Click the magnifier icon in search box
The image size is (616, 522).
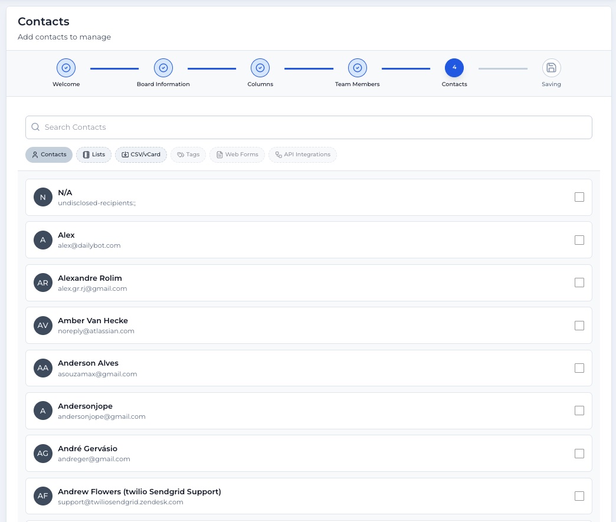tap(35, 127)
